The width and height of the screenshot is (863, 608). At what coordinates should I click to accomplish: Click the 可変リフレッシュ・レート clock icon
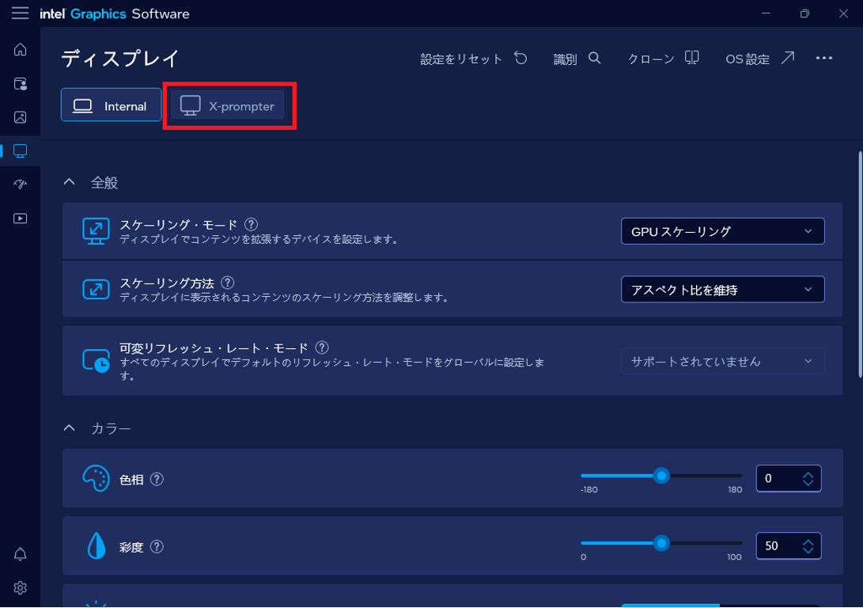coord(96,361)
